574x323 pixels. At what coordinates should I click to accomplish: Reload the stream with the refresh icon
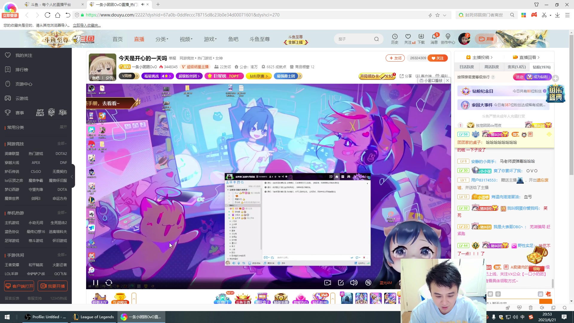109,283
